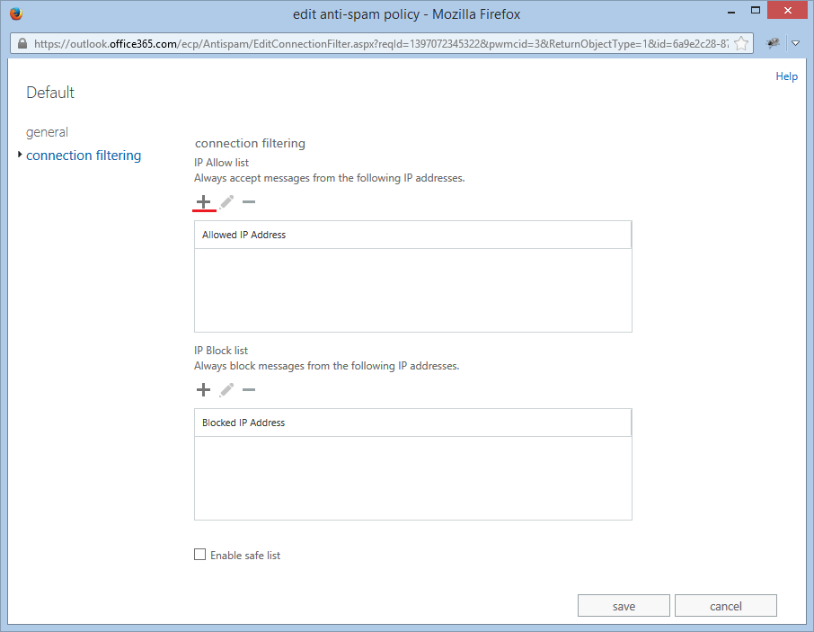
Task: Open the dropdown chevron beside the address bar
Action: [796, 43]
